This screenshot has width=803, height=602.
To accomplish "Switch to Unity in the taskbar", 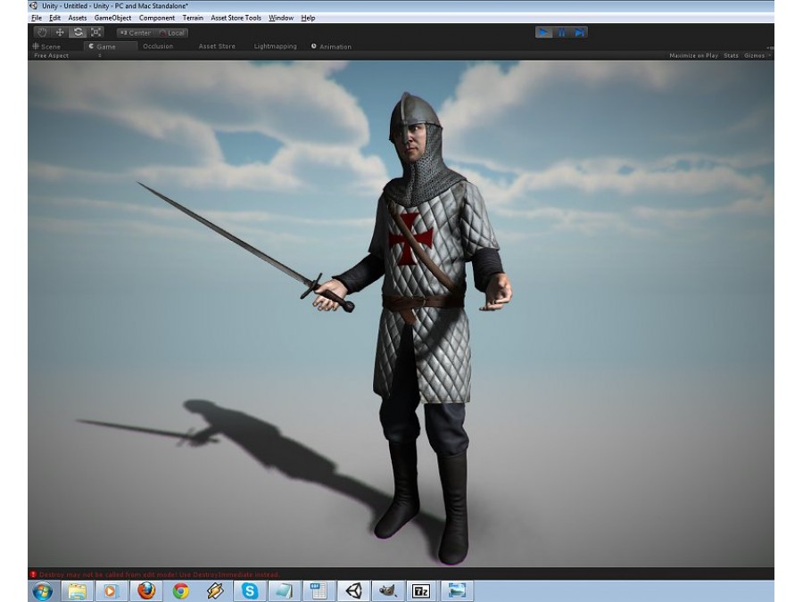I will point(352,591).
